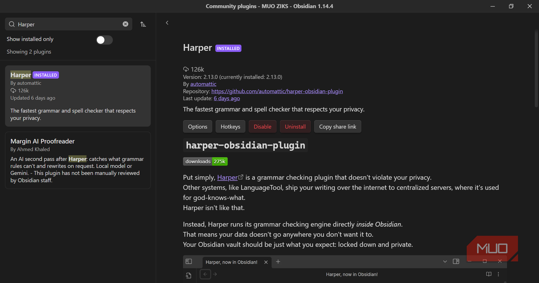Open the more options dots in preview
This screenshot has height=283, width=539.
[498, 274]
